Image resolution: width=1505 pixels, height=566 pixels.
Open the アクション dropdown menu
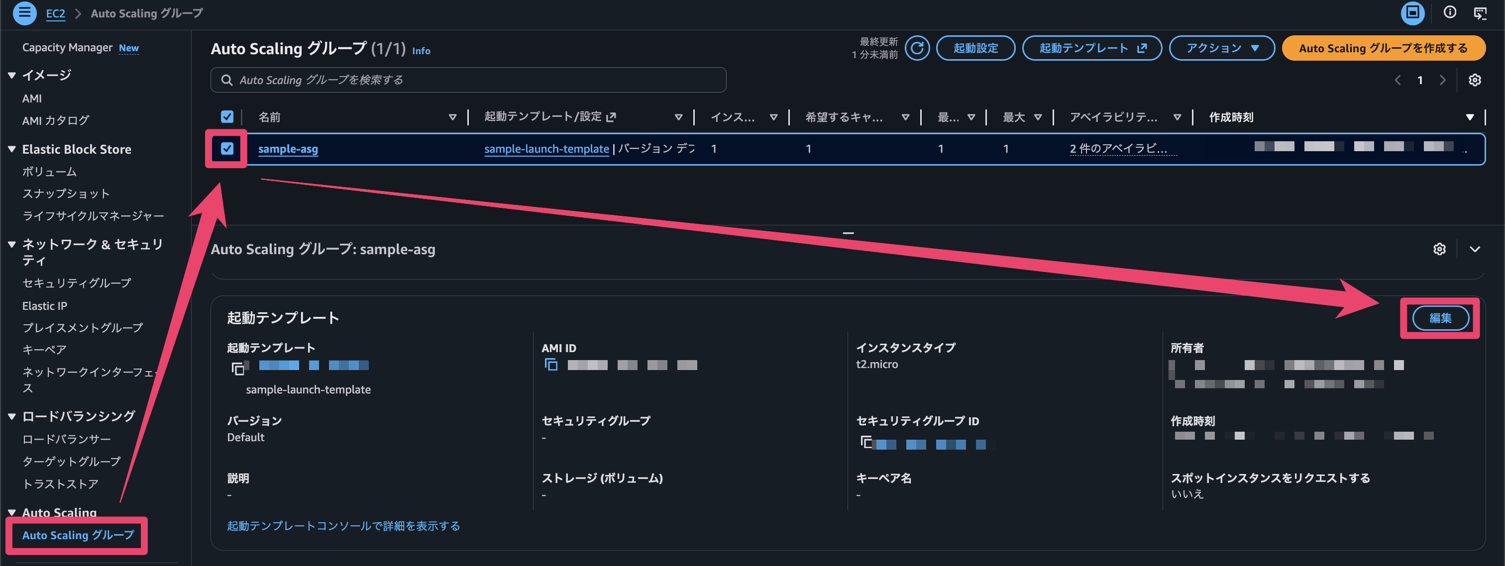pos(1221,48)
